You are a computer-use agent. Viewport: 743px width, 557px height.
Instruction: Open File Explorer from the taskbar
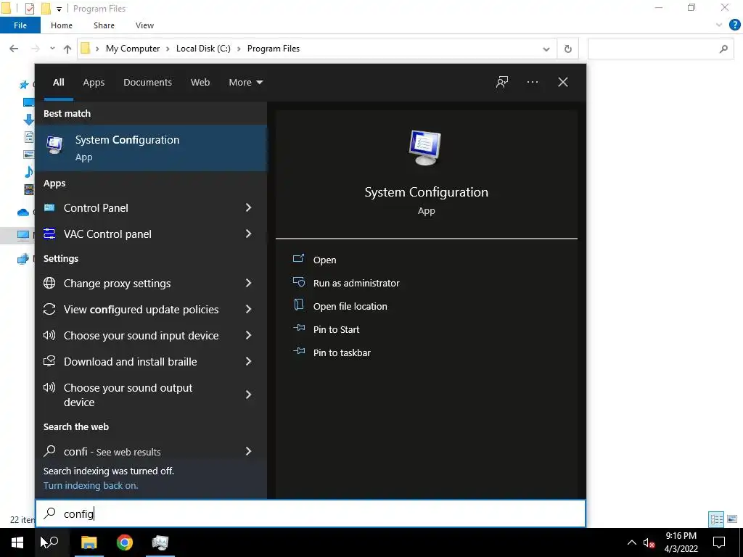(x=89, y=542)
